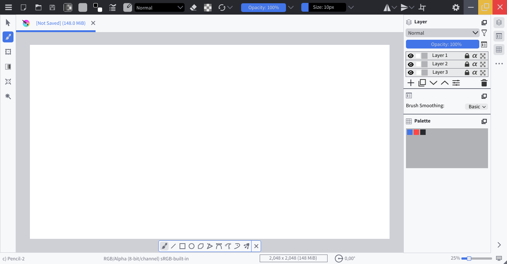The width and height of the screenshot is (507, 264).
Task: Expand the horizontal mirror options chevron
Action: (x=394, y=7)
